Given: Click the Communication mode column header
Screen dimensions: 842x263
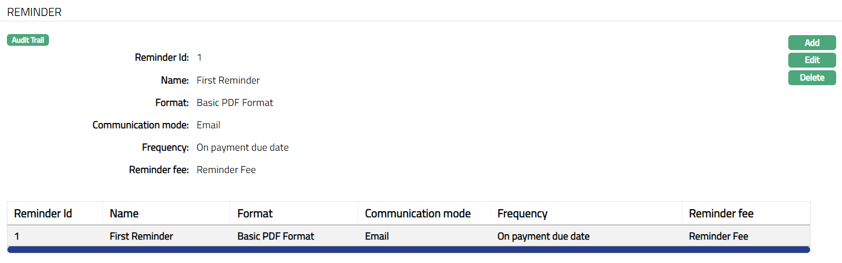Looking at the screenshot, I should point(418,213).
